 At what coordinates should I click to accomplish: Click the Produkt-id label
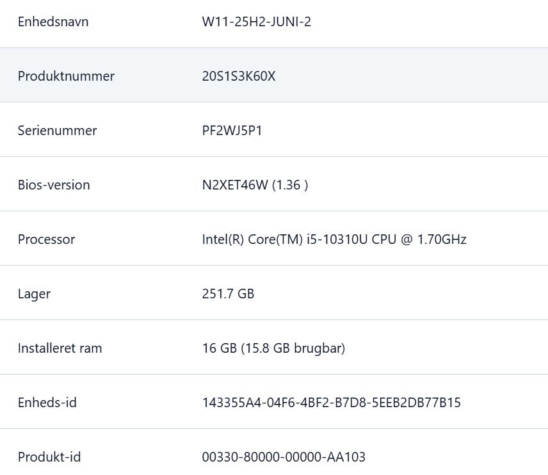click(x=49, y=457)
